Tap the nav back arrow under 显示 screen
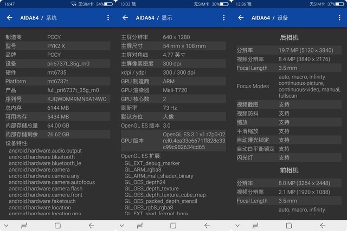The height and width of the screenshot is (231, 347). click(207, 226)
